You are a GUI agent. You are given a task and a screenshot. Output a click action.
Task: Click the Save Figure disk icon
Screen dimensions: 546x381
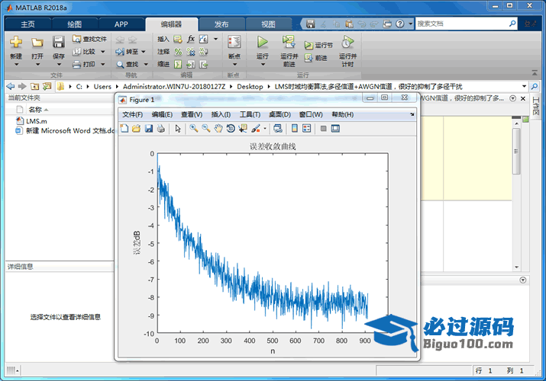click(149, 129)
